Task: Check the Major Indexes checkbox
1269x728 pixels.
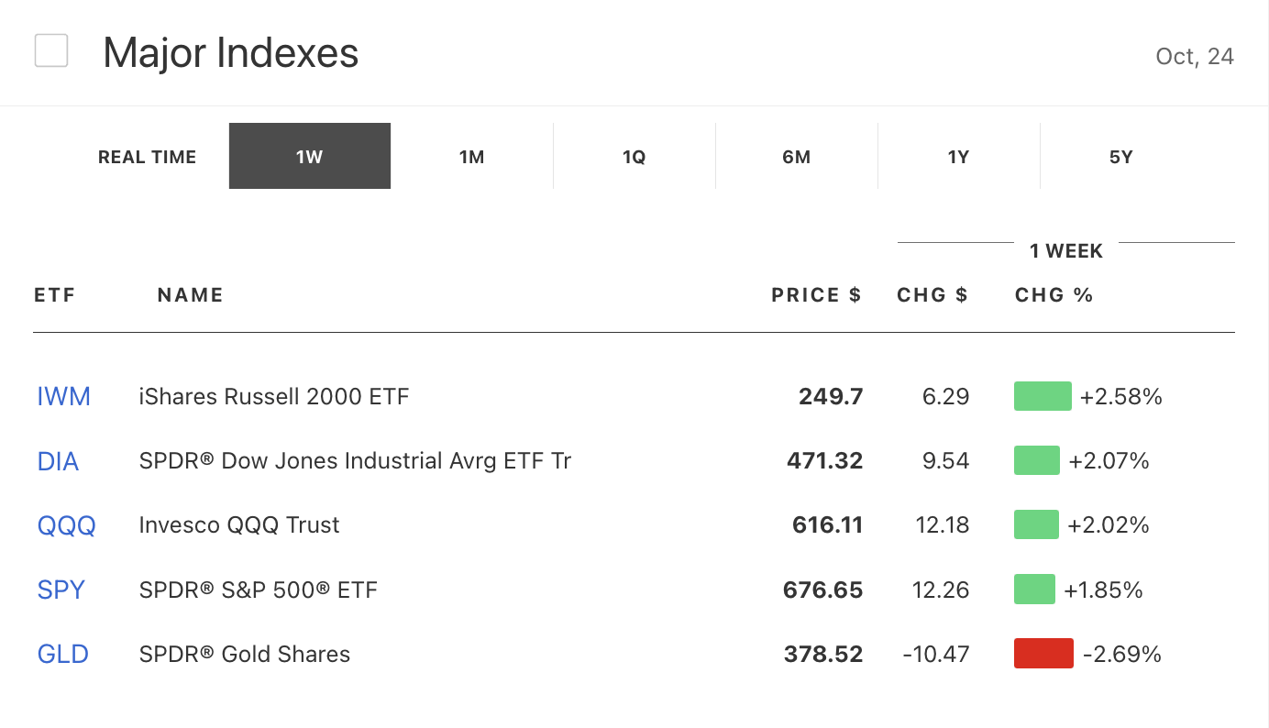Action: [51, 50]
